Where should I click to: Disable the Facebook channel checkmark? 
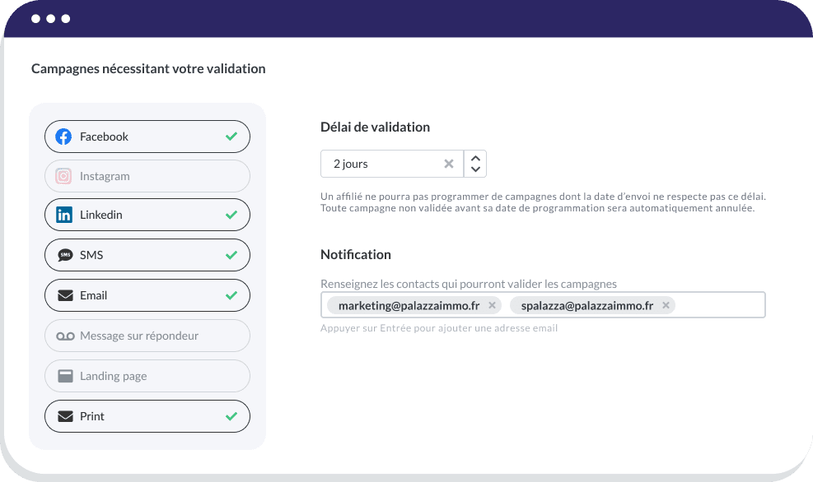[x=233, y=137]
